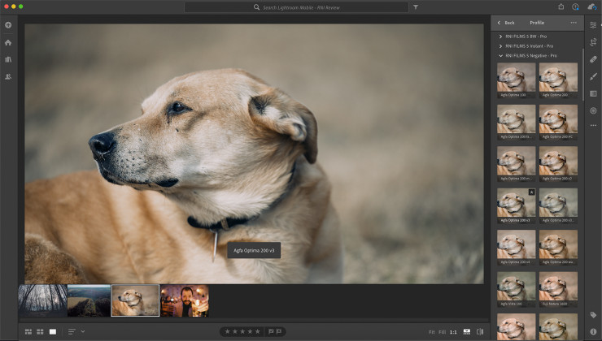Apply the Agfa Optima 200 v4 profile
The height and width of the screenshot is (341, 602).
pos(516,248)
